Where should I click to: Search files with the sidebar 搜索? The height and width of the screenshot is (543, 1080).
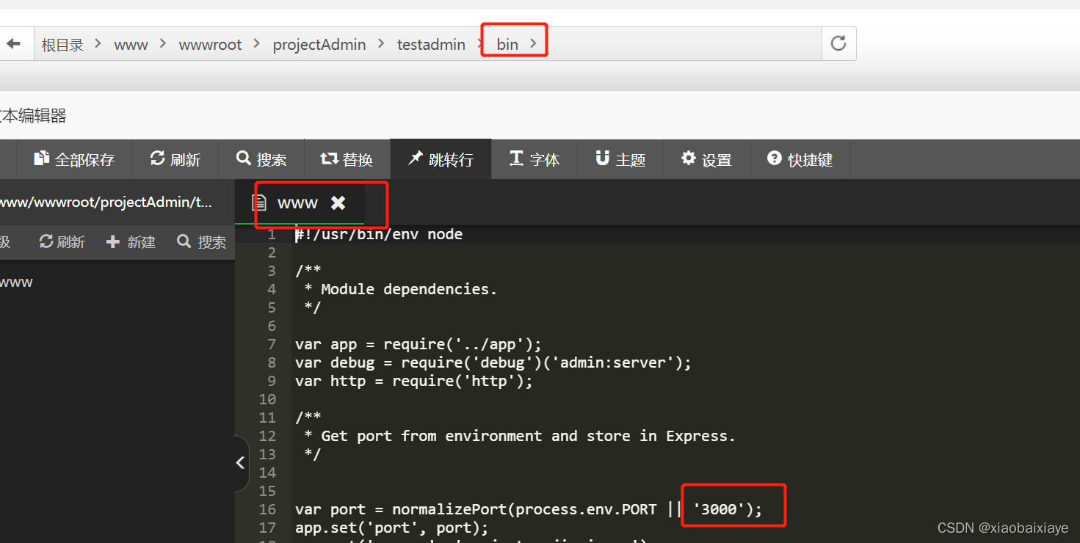[x=201, y=241]
